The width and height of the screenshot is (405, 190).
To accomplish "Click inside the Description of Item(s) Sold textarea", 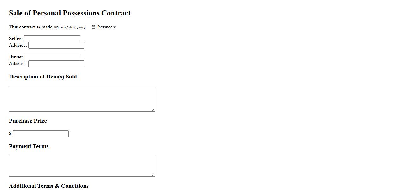I will tap(82, 99).
